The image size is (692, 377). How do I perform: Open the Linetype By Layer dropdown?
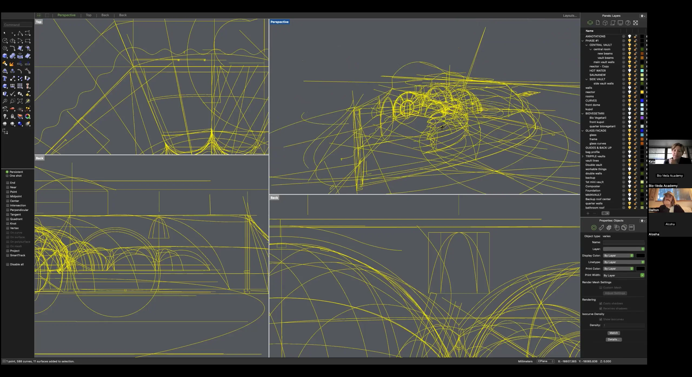(624, 262)
